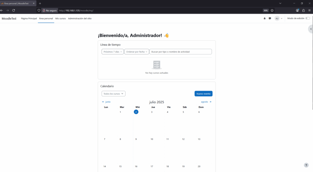This screenshot has height=172, width=313.
Task: Click the waving hand emoji
Action: 166,35
